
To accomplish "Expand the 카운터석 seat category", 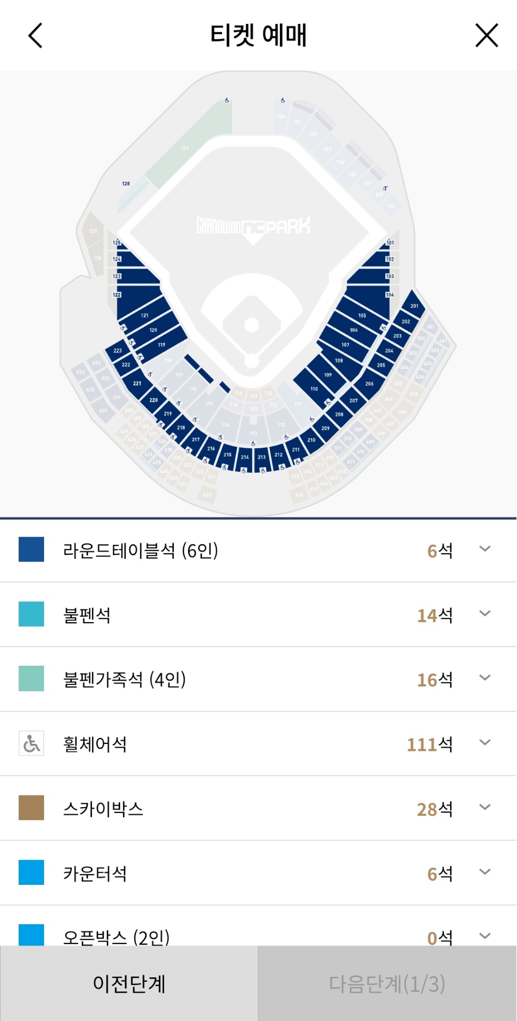I will point(485,872).
